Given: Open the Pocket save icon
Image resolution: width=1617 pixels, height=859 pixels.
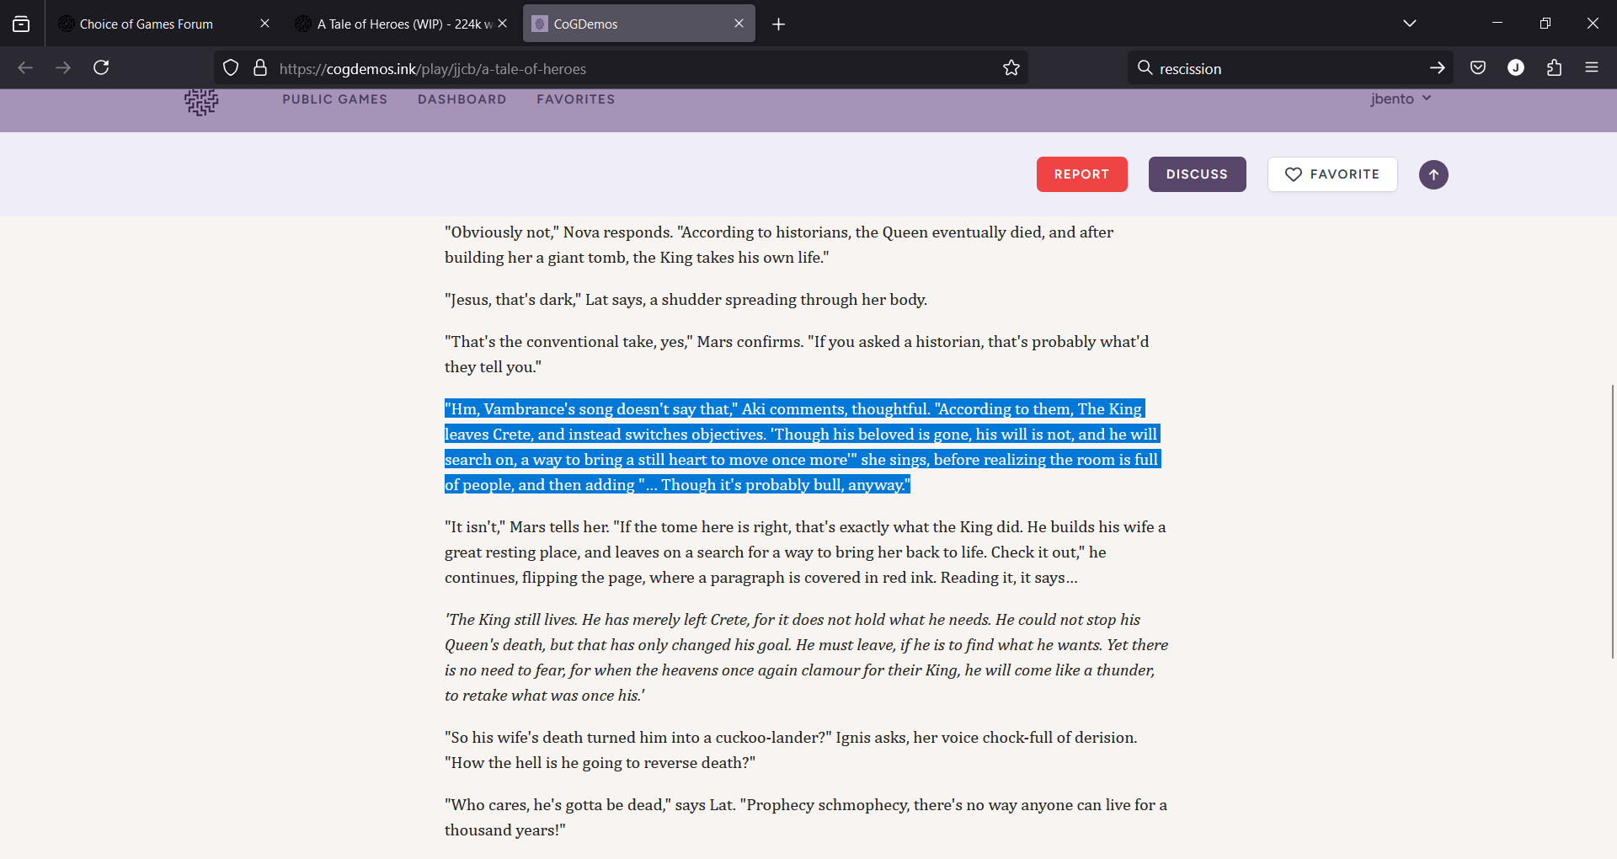Looking at the screenshot, I should coord(1478,67).
